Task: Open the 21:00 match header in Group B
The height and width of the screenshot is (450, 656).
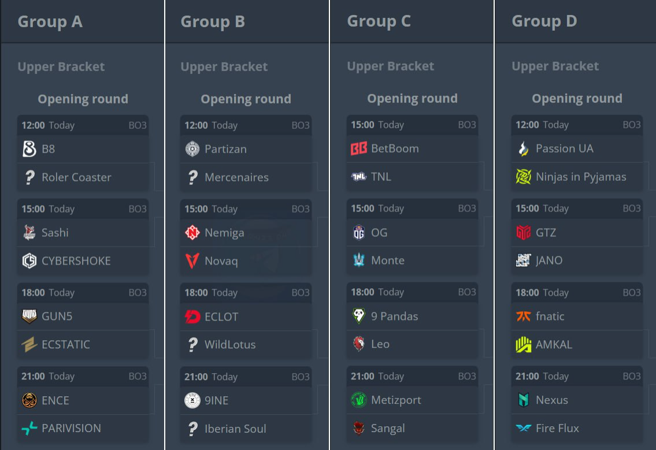Action: pos(246,377)
